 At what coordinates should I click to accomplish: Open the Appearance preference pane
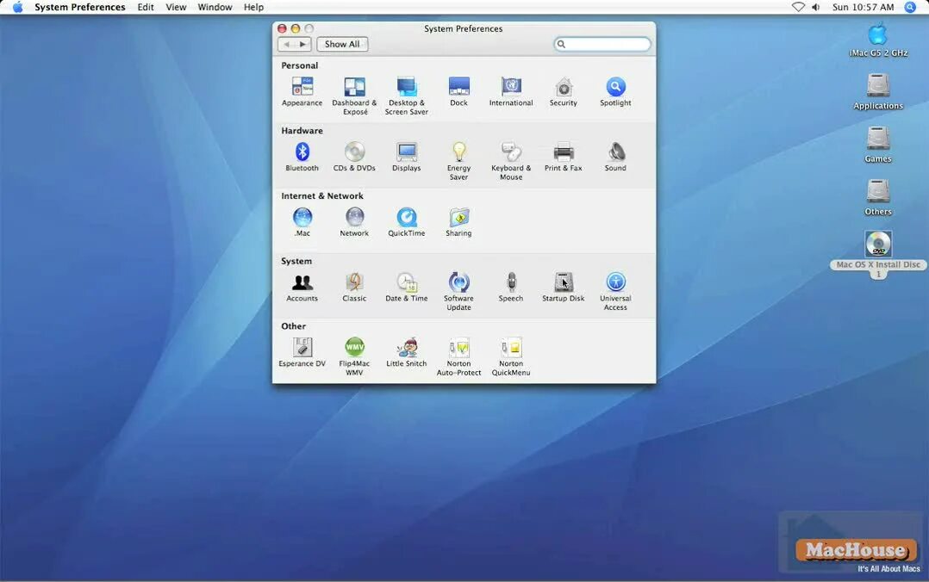[302, 92]
